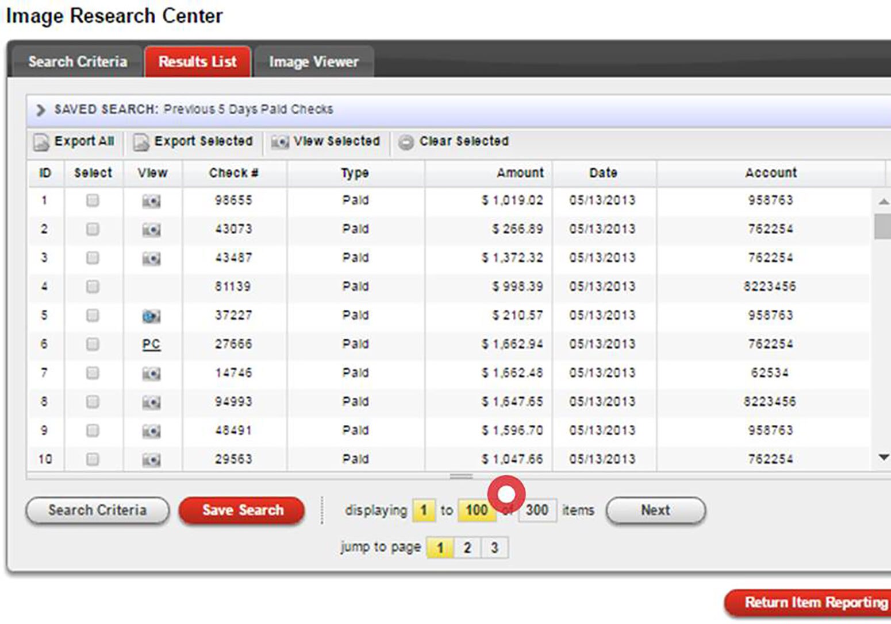Image resolution: width=891 pixels, height=624 pixels.
Task: Select the checkbox for check 98655
Action: coord(93,200)
